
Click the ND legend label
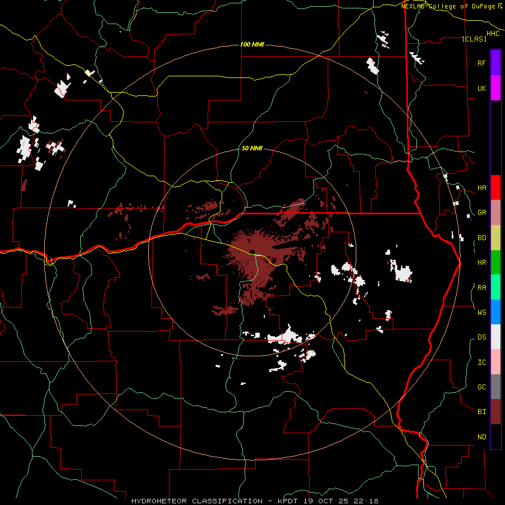tap(482, 437)
